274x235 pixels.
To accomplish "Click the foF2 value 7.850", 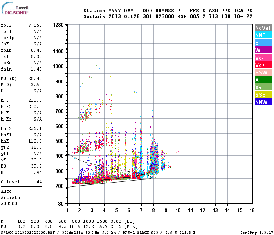I will [x=35, y=25].
